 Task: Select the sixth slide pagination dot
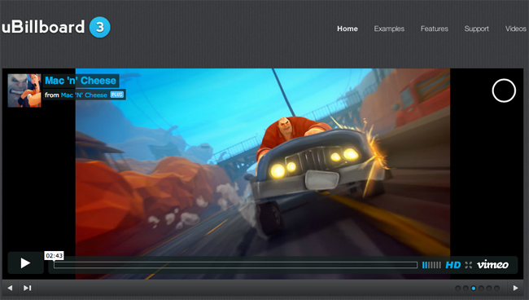[x=496, y=288]
